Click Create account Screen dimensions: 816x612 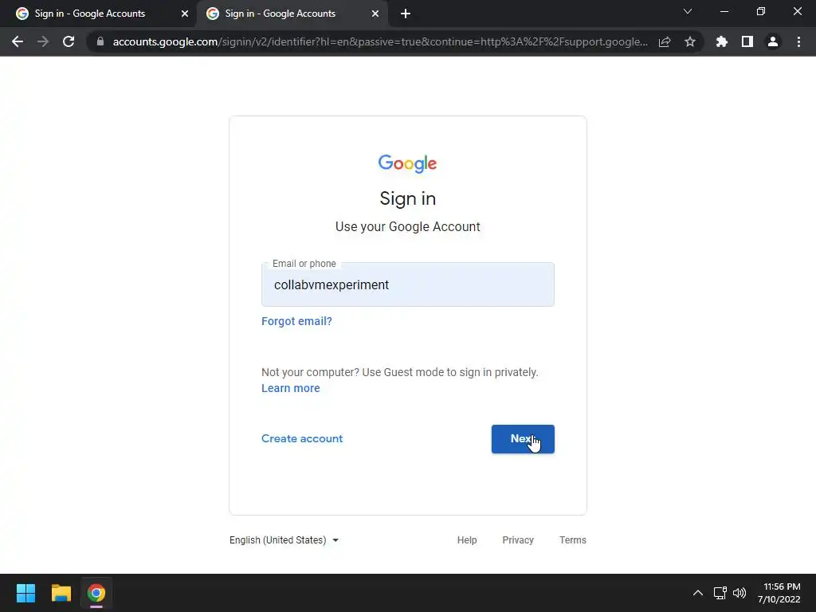tap(302, 439)
